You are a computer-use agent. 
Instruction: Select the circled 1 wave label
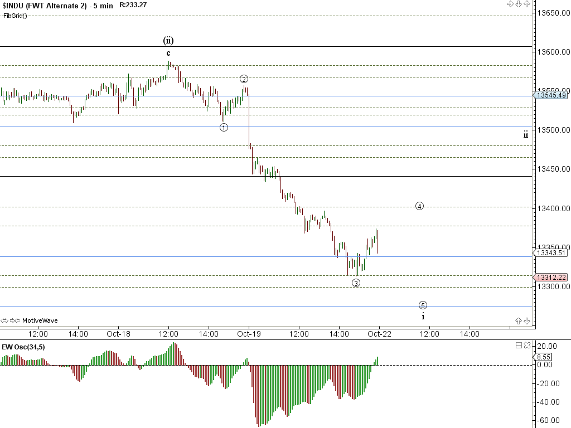click(x=224, y=127)
